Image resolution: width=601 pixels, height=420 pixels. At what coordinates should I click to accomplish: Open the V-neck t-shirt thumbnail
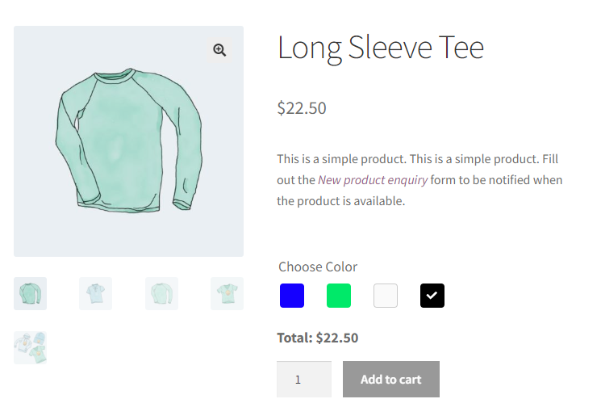(227, 293)
